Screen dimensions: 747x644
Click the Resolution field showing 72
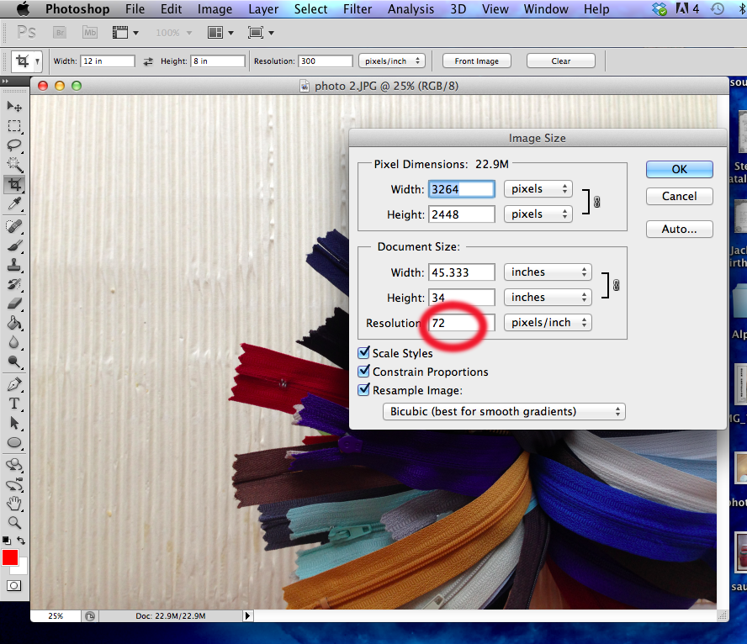460,323
